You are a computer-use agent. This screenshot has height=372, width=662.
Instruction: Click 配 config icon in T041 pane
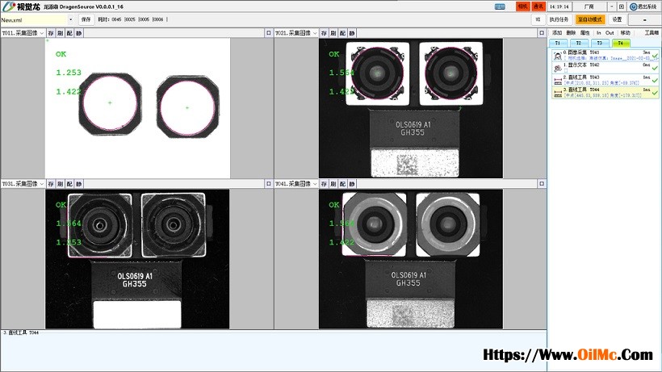342,184
